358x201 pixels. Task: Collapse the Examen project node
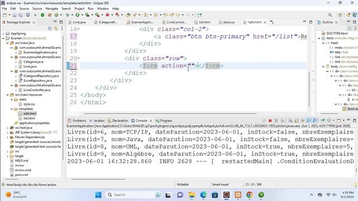tap(3, 39)
